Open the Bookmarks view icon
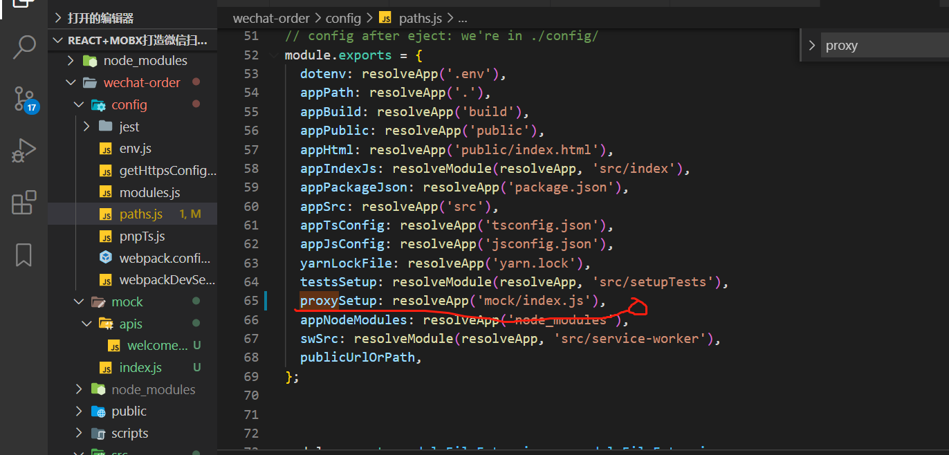The image size is (949, 455). (x=24, y=254)
